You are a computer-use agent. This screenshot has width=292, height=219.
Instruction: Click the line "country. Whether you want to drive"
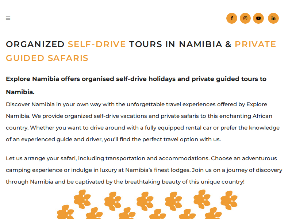tap(143, 128)
